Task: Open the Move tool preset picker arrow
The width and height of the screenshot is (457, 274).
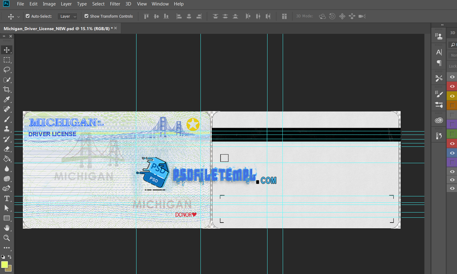Action: coord(19,17)
